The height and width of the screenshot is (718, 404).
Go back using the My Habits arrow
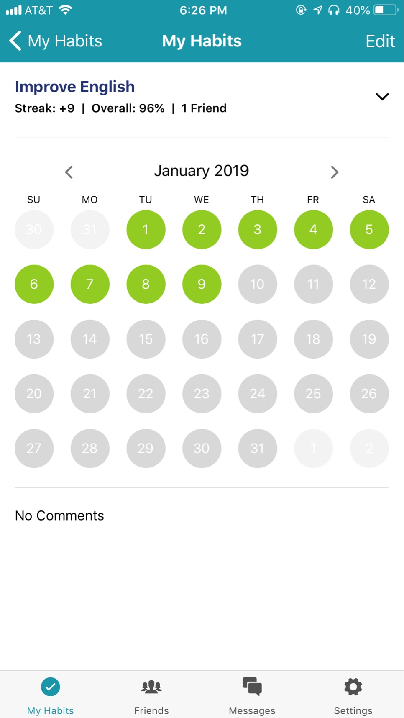[15, 41]
